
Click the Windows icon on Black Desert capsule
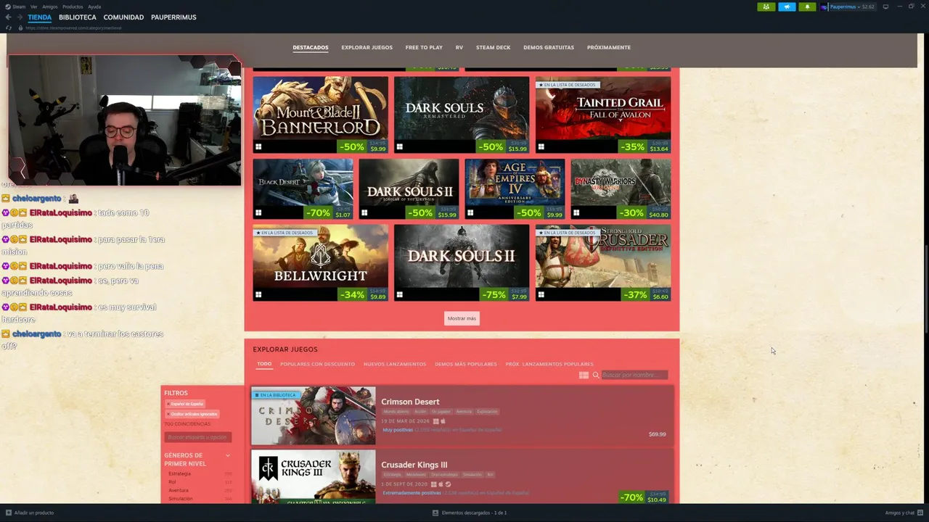[258, 213]
